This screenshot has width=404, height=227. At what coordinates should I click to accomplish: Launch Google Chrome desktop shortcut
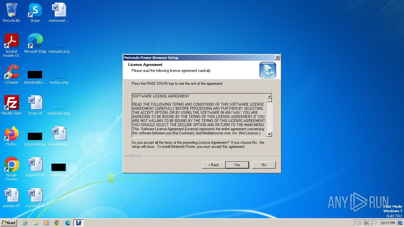pos(11,169)
